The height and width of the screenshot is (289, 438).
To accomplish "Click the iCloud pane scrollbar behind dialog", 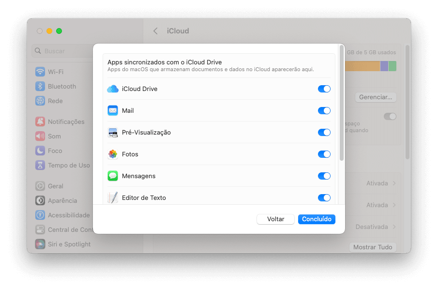I will click(408, 102).
